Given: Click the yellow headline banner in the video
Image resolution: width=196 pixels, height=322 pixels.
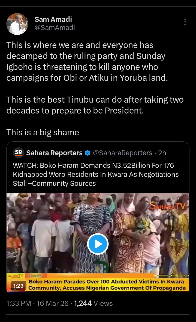Looking at the screenshot, I should tap(106, 285).
